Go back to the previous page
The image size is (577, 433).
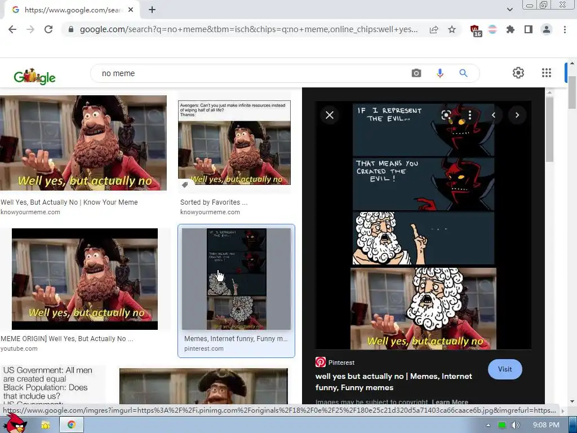(12, 29)
